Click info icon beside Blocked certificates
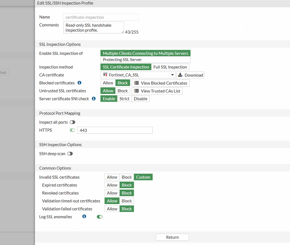 coord(79,83)
